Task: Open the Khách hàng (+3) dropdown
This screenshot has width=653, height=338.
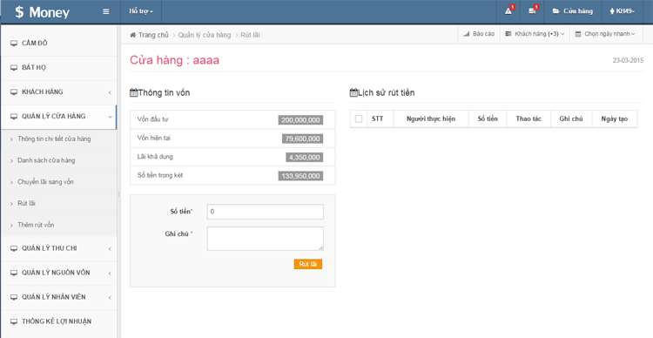Action: point(535,34)
